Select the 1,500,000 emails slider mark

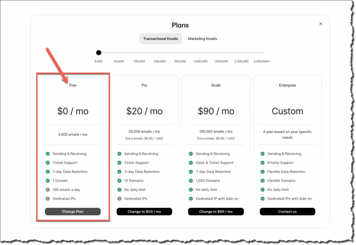221,61
